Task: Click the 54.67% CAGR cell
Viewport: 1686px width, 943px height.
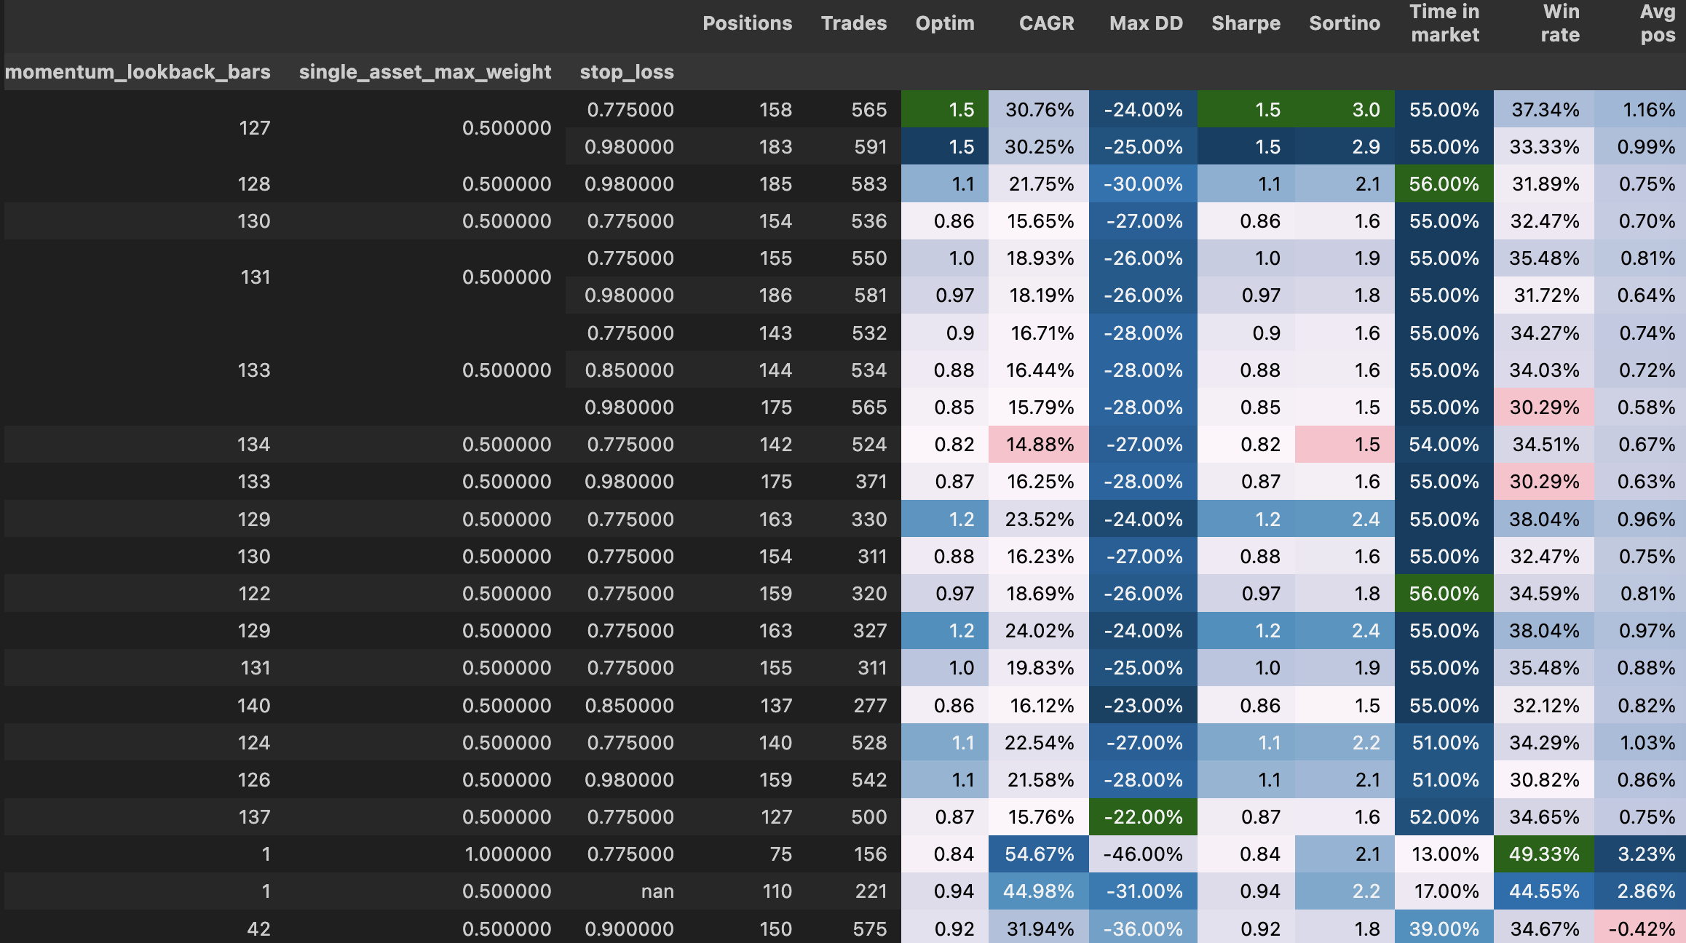Action: (x=1040, y=854)
